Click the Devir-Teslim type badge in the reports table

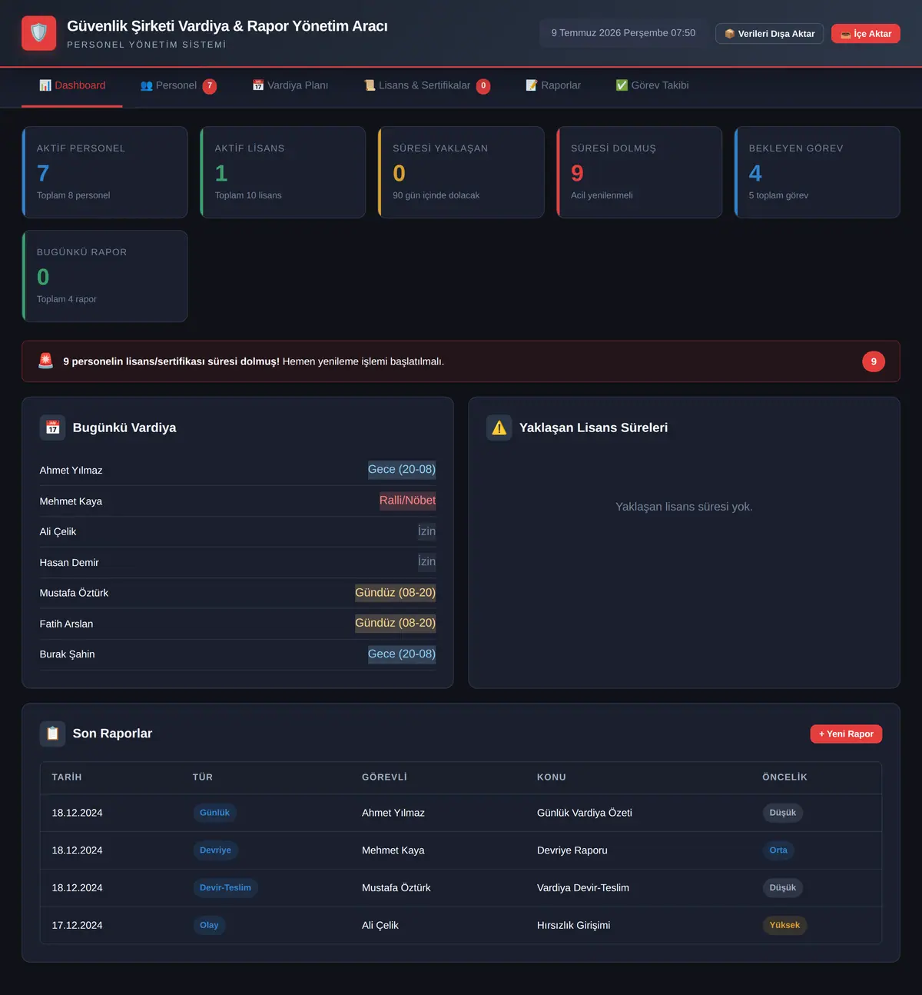(225, 888)
